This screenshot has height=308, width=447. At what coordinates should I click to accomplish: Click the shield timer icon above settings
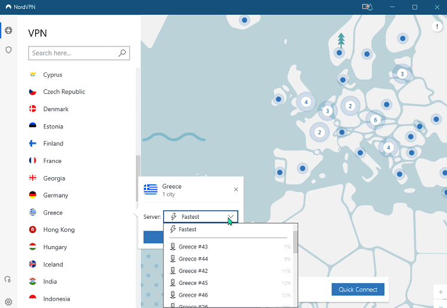[x=8, y=279]
